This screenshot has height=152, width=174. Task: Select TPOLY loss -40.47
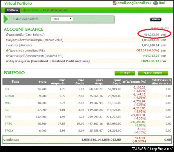141,129
